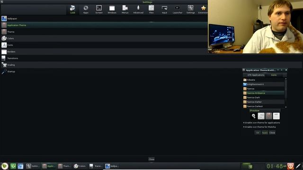Image resolution: width=303 pixels, height=170 pixels.
Task: Switch to the Wallpaper taskbar window
Action: coord(112,166)
